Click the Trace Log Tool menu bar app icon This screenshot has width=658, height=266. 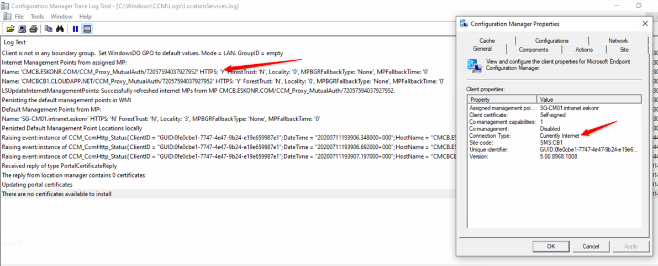tap(7, 17)
